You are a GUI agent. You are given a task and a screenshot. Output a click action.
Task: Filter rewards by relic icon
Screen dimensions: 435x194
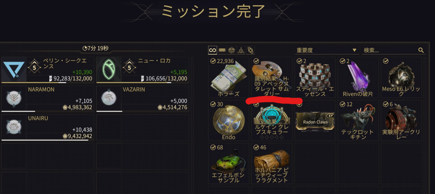pos(232,50)
